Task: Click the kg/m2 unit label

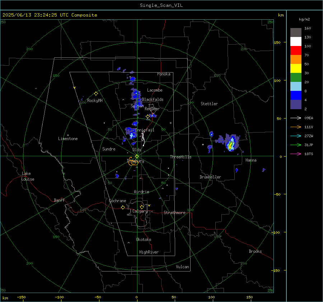Action: (x=304, y=19)
